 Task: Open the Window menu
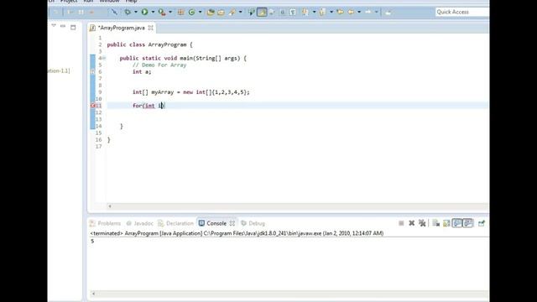tap(109, 2)
